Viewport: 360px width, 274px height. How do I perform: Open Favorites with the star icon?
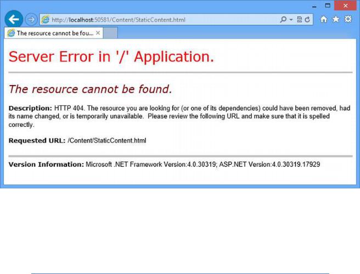coord(336,19)
